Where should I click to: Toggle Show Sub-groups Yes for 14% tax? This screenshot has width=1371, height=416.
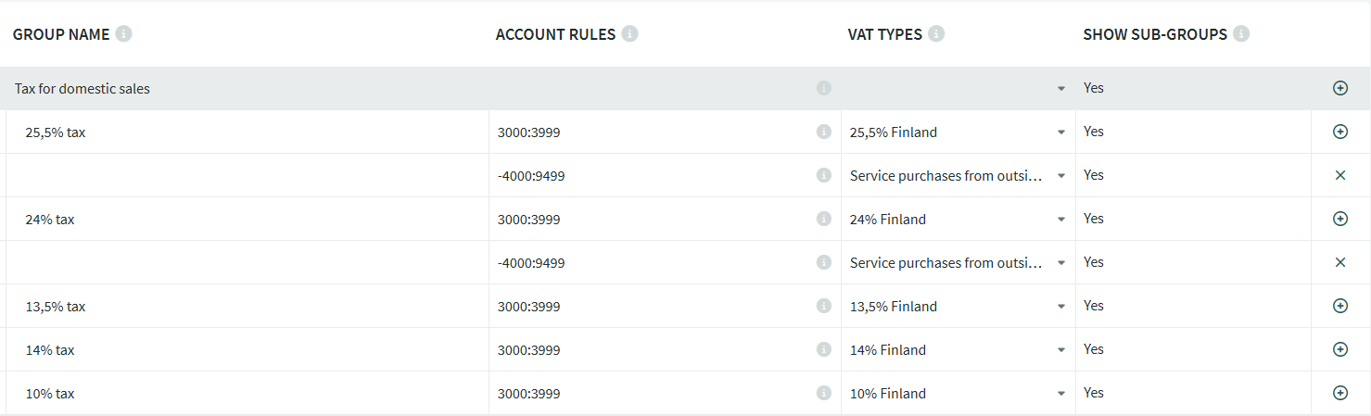click(x=1094, y=349)
